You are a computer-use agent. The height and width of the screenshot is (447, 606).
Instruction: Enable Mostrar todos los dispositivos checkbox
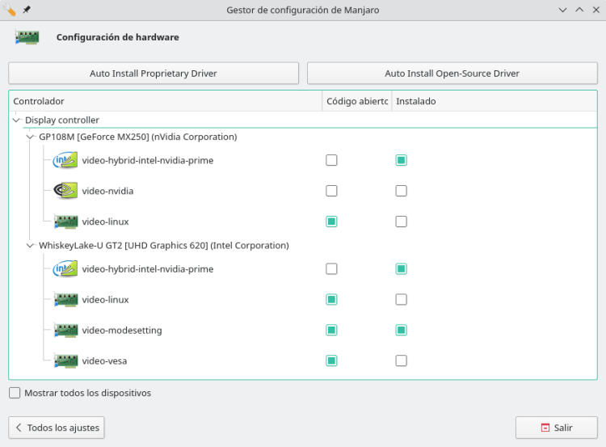[15, 394]
